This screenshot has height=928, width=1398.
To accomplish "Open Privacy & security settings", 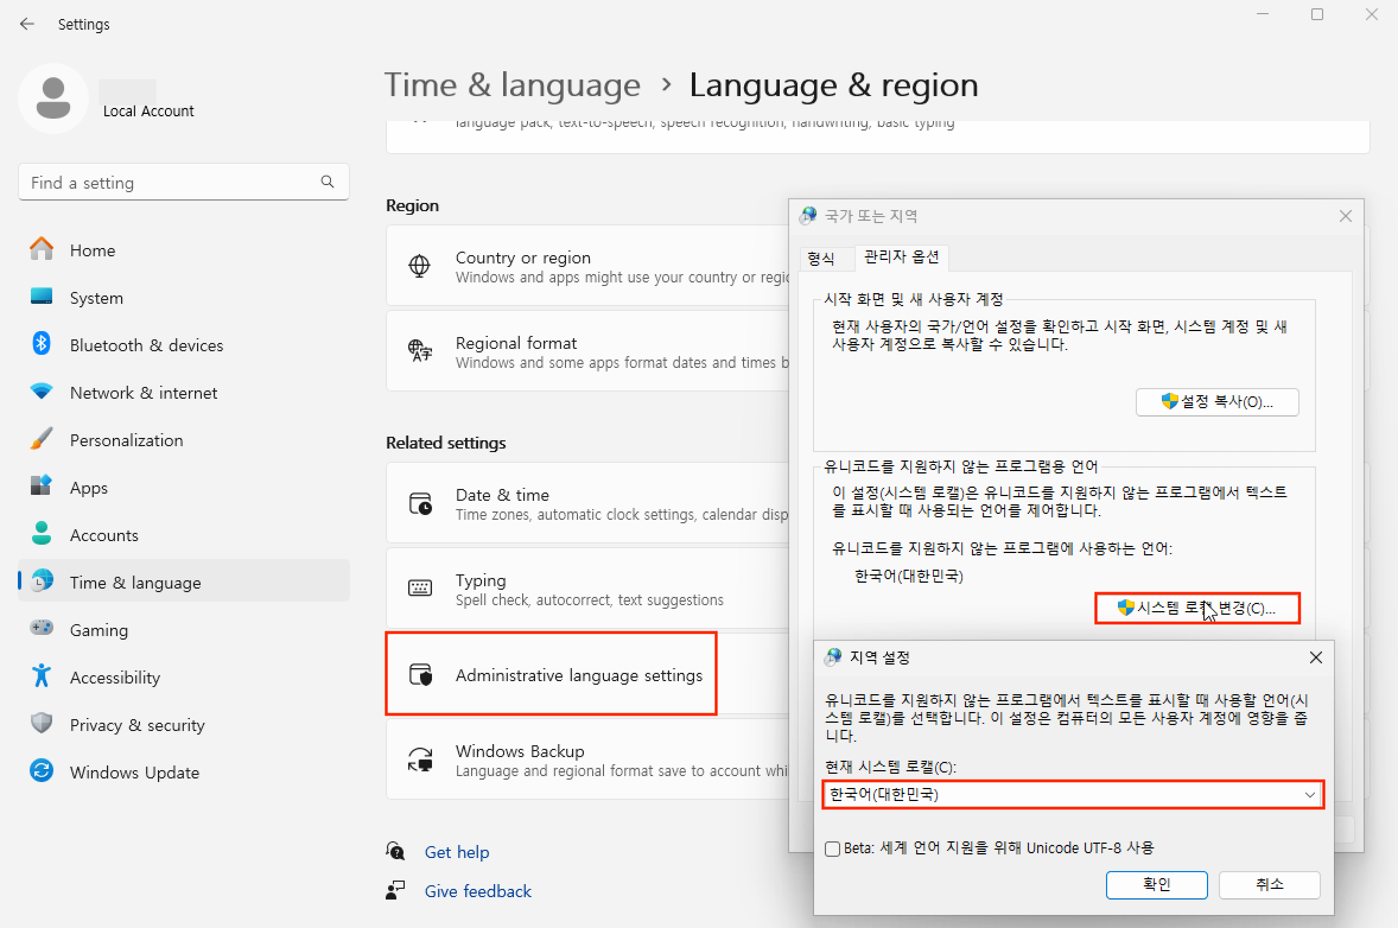I will [184, 725].
